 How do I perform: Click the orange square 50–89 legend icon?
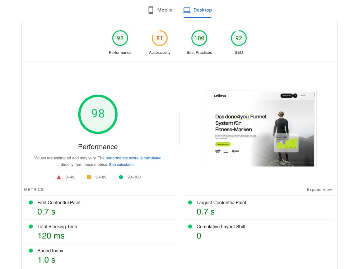[89, 177]
